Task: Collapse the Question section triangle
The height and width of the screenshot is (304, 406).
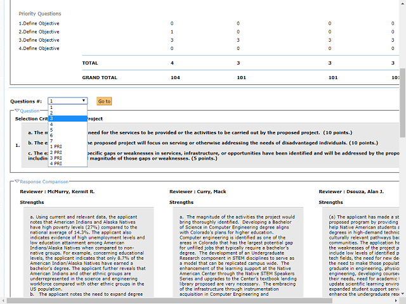Action: 17,111
